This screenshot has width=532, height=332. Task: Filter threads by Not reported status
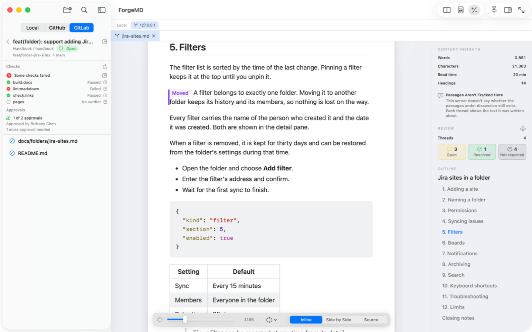(x=512, y=152)
